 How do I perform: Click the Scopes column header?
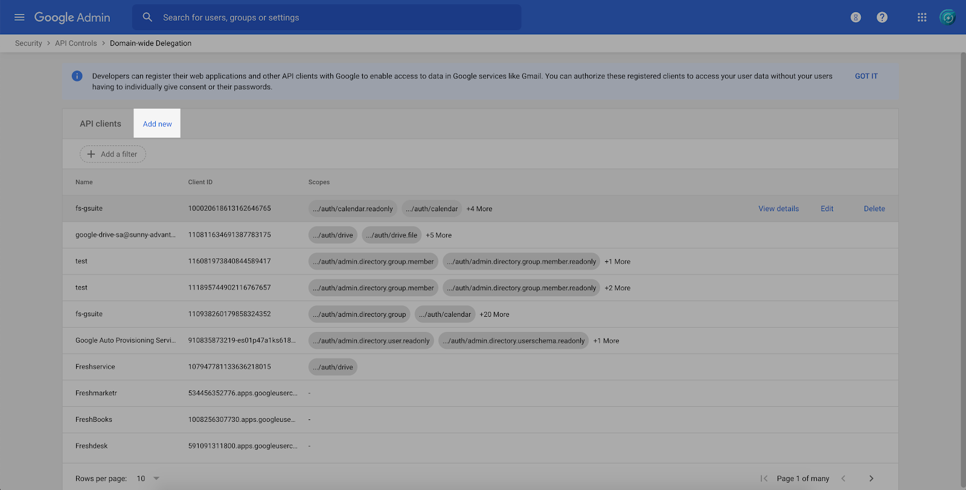click(x=319, y=182)
